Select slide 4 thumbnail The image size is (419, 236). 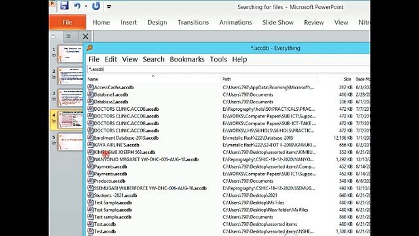(70, 119)
